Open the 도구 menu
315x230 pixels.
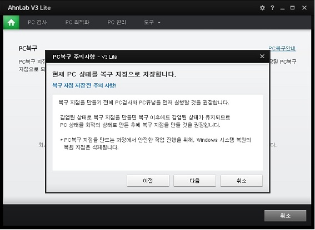tap(149, 22)
